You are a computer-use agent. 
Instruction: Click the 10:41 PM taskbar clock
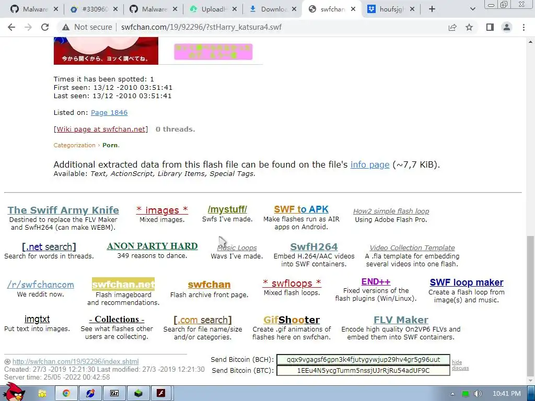[507, 394]
